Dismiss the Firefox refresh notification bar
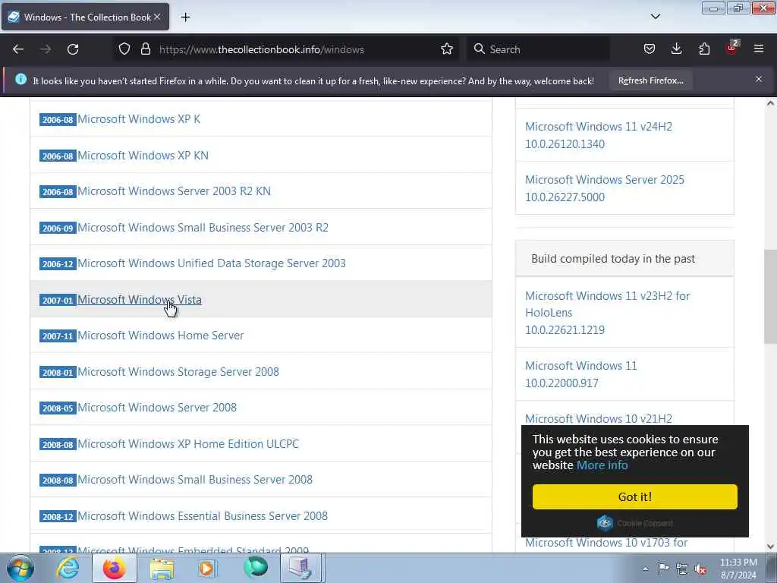The height and width of the screenshot is (583, 777). [x=759, y=79]
